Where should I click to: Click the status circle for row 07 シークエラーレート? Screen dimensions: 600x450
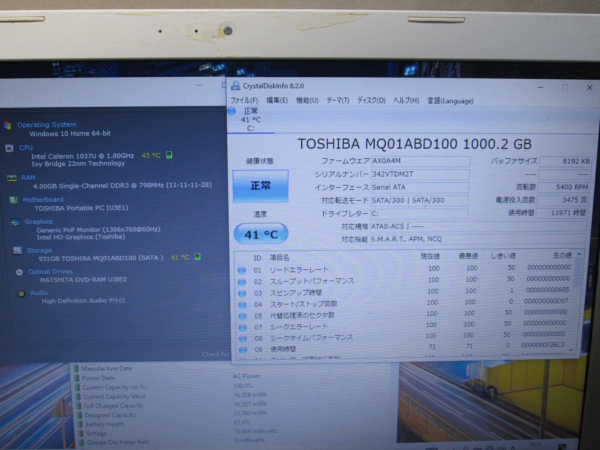243,327
